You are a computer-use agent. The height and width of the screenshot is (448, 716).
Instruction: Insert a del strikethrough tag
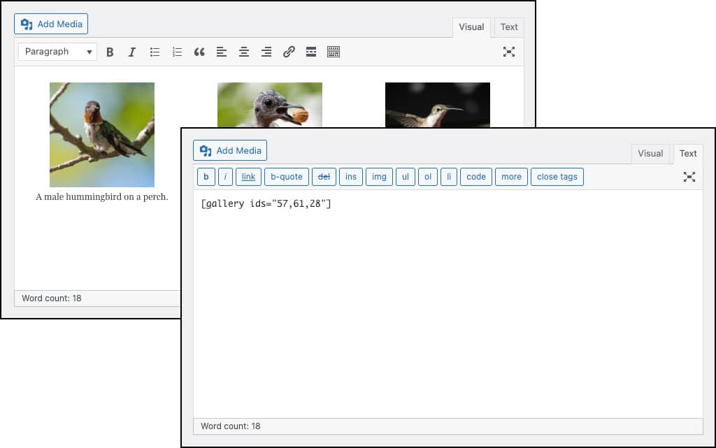(x=324, y=177)
